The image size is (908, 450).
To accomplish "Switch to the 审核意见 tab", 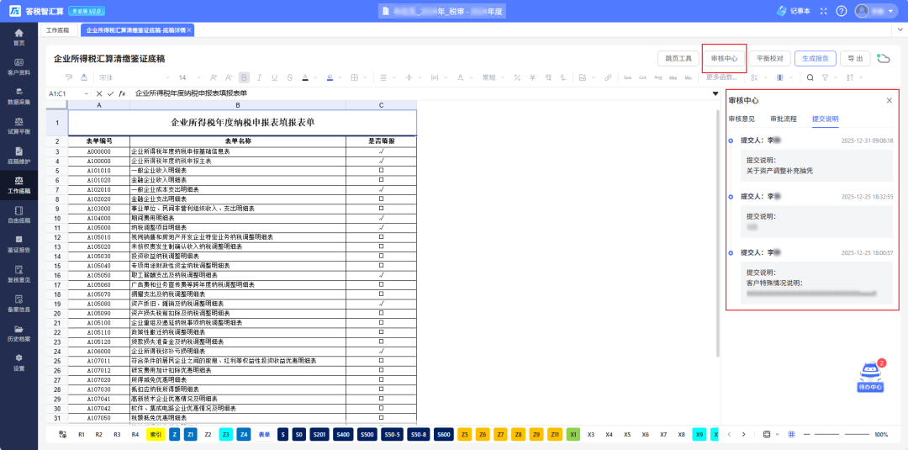I will tap(742, 119).
